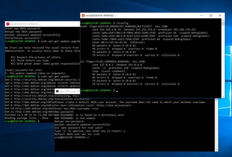Close the Ubuntu terminal window
Screen dimensions: 232x157
220,15
